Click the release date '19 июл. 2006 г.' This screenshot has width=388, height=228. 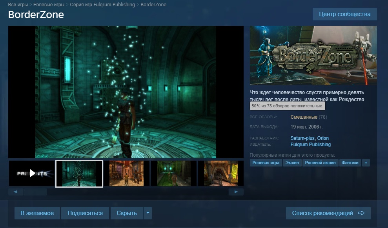[x=306, y=127]
